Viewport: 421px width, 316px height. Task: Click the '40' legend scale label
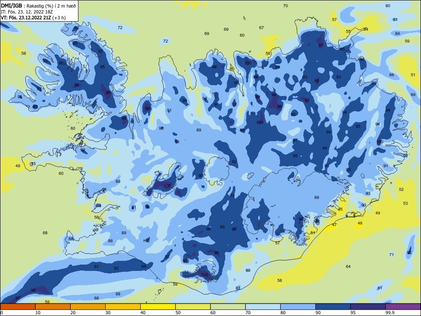click(x=143, y=313)
